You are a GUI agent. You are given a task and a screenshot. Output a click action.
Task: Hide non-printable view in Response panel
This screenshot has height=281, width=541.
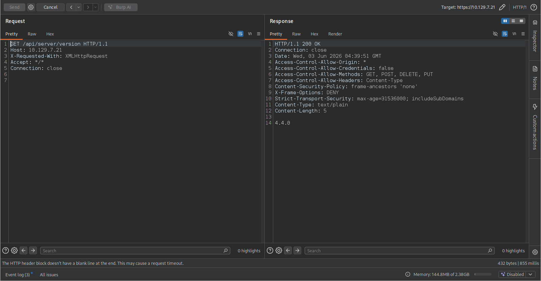(495, 34)
